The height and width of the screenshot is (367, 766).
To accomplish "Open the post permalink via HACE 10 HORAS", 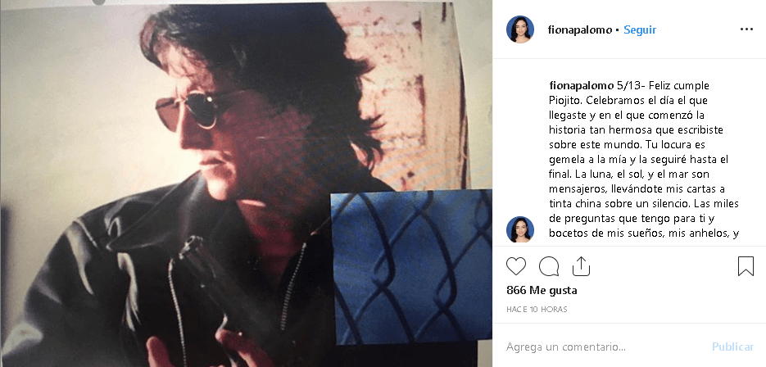I will [x=537, y=310].
